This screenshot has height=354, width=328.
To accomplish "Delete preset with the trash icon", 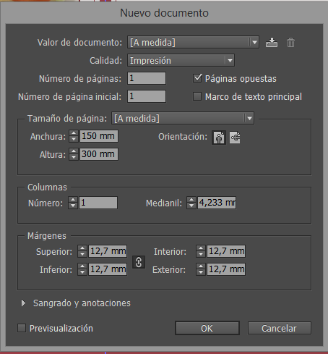I will pos(290,43).
